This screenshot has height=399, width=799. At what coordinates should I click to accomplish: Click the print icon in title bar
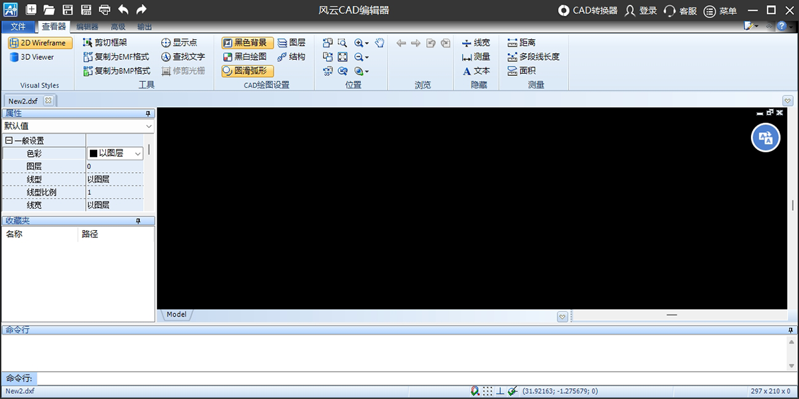tap(105, 10)
